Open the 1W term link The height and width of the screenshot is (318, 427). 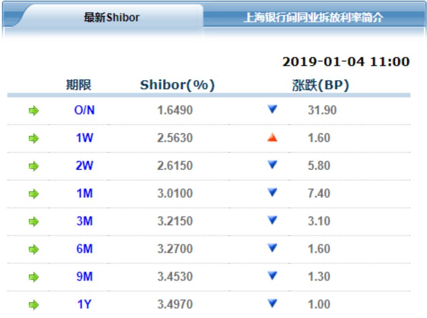(84, 138)
